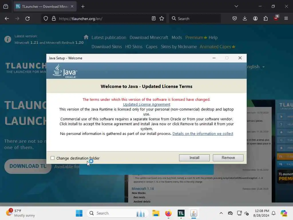Open Download Skins page

click(106, 47)
